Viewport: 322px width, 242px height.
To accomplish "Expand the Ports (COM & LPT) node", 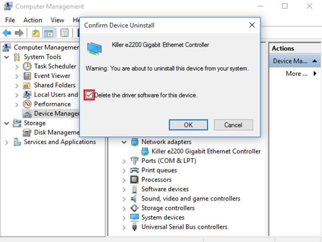I will click(125, 161).
